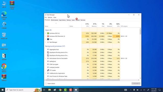Open the touch keyboard tray icon

point(126,90)
